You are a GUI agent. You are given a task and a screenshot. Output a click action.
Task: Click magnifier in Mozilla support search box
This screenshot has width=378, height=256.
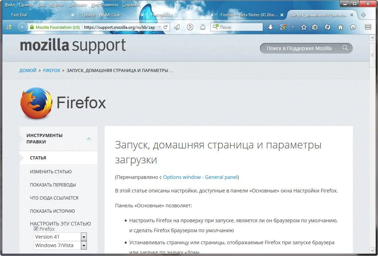pyautogui.click(x=345, y=48)
